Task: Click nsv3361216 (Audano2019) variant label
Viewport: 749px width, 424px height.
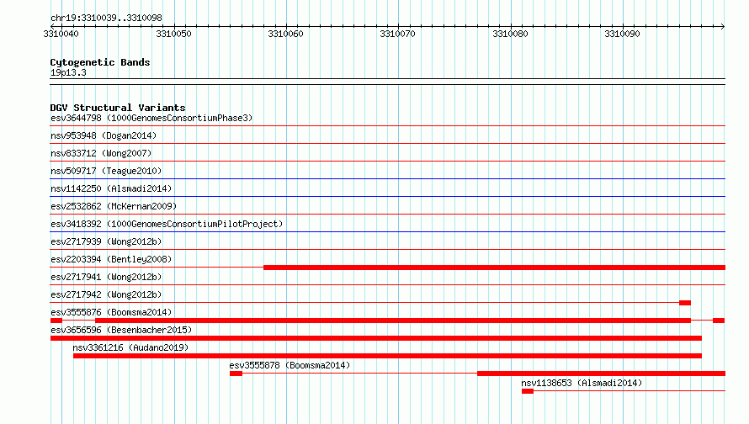Action: (131, 347)
